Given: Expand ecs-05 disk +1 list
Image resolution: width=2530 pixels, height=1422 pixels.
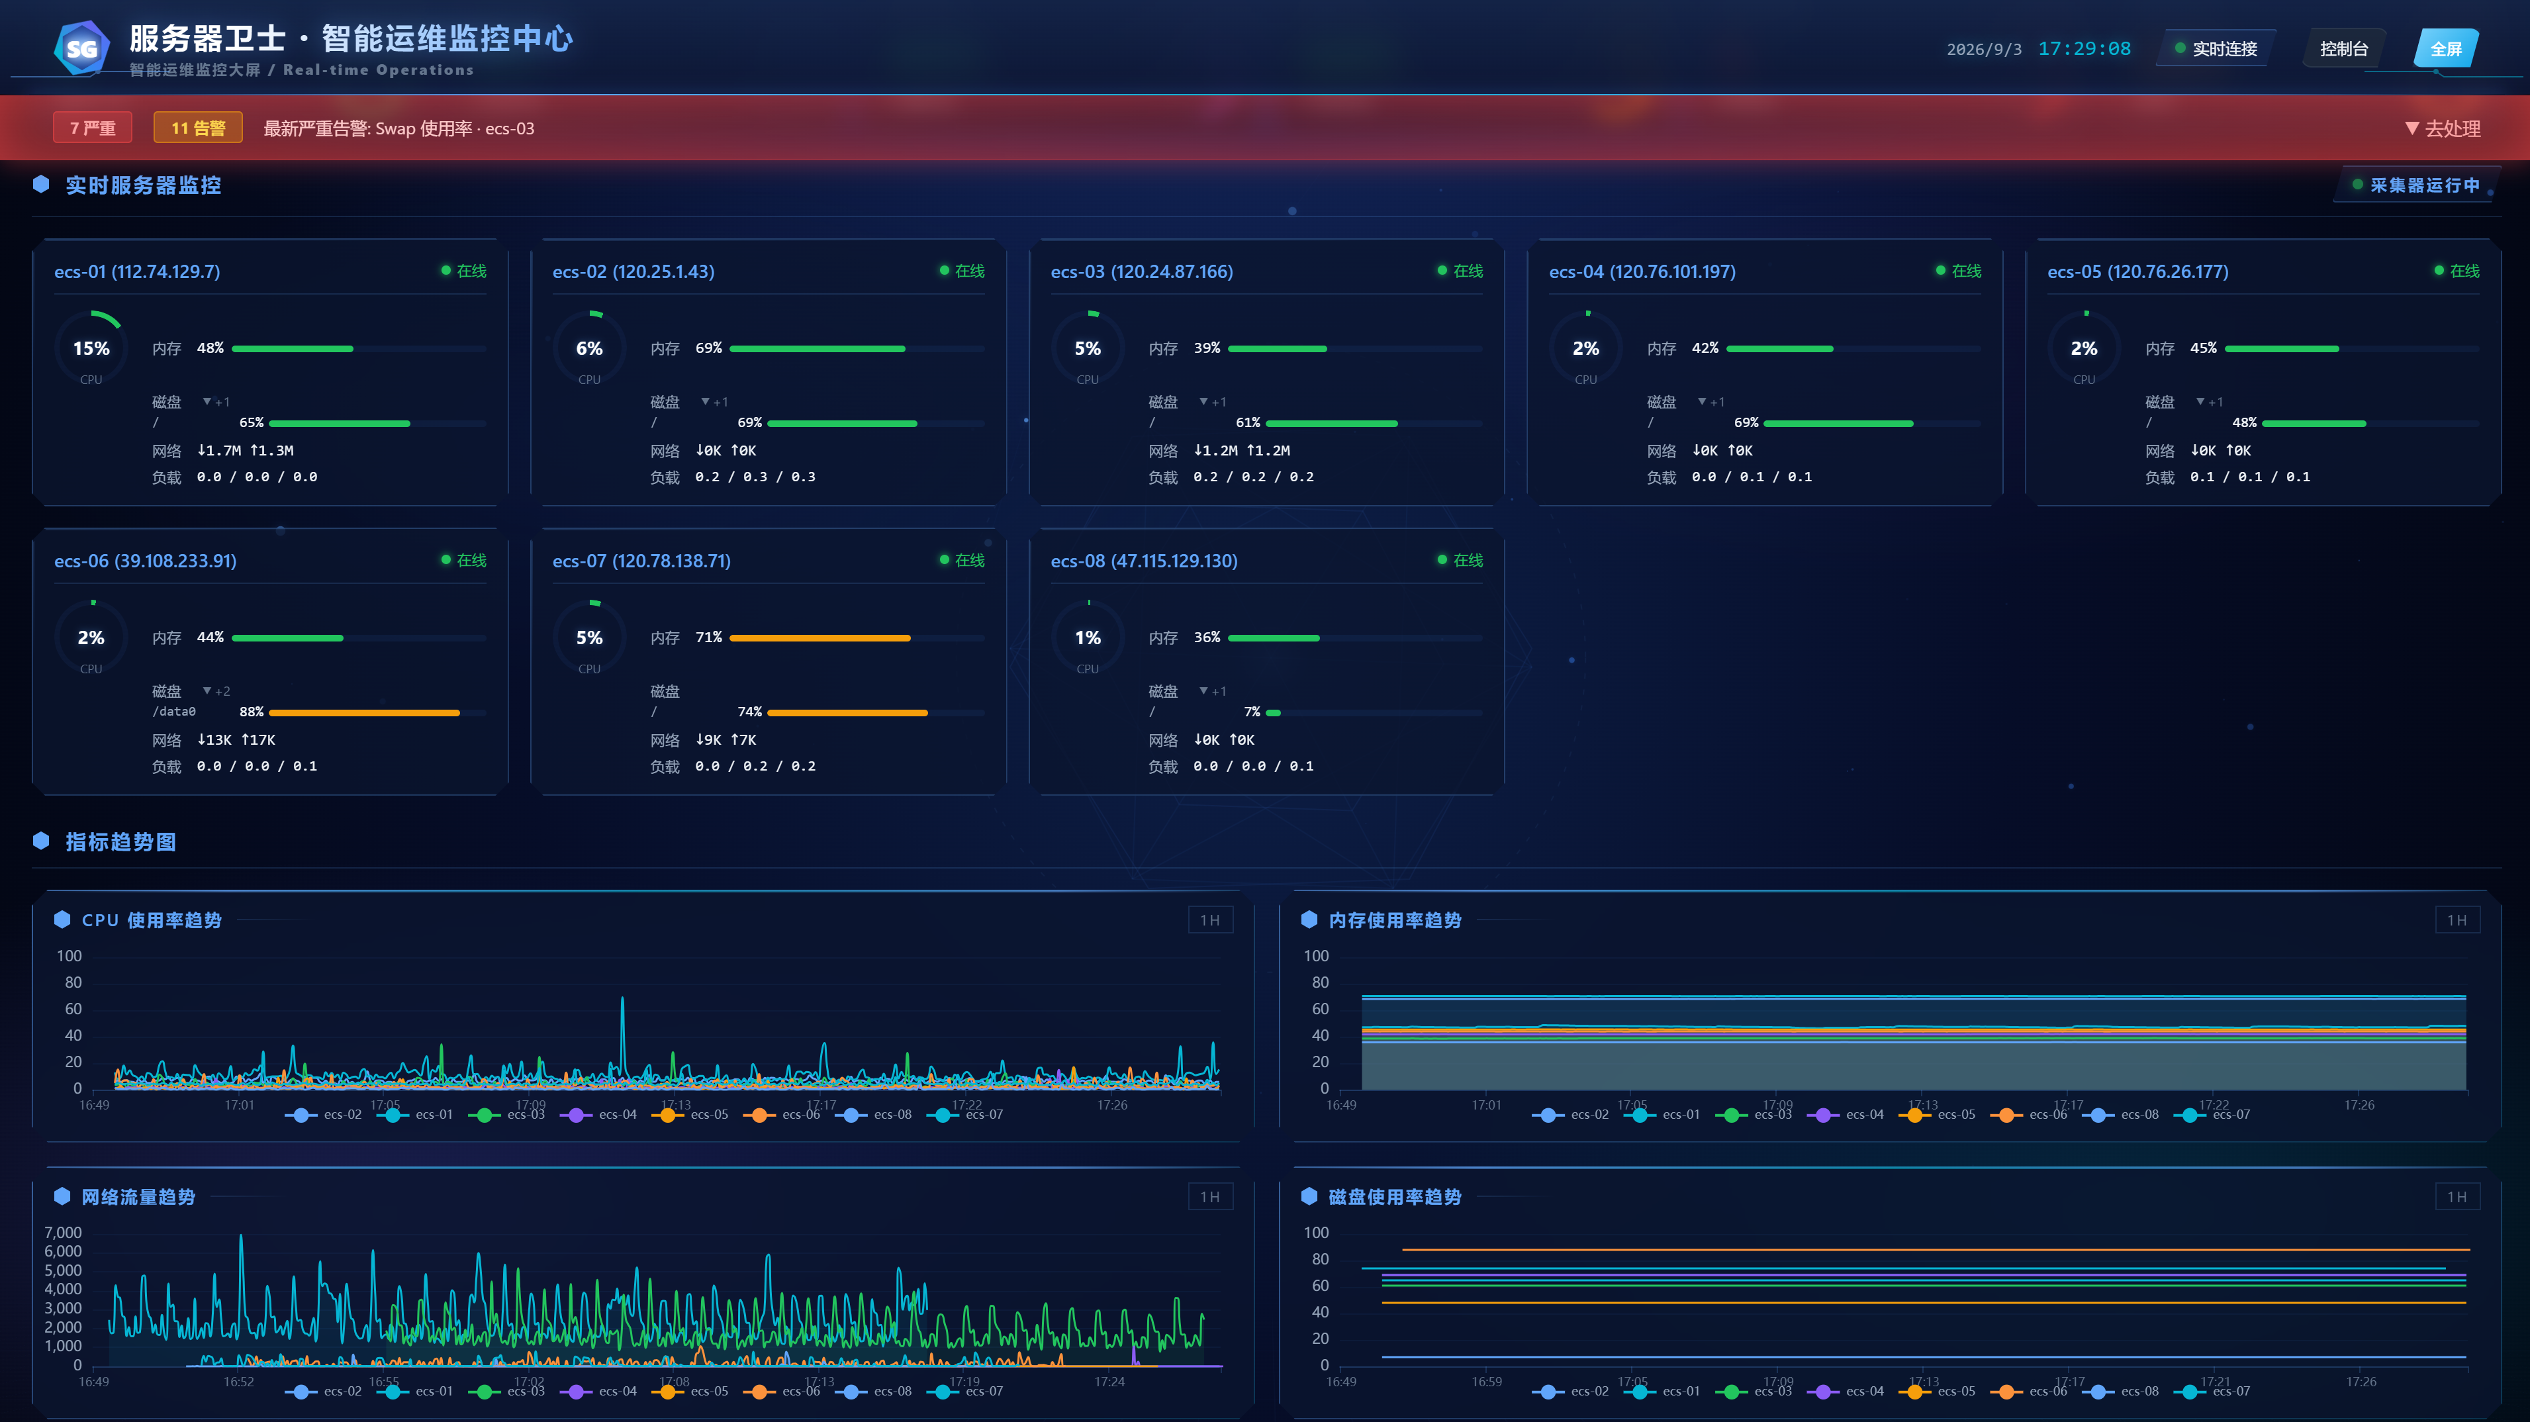Looking at the screenshot, I should 2209,402.
